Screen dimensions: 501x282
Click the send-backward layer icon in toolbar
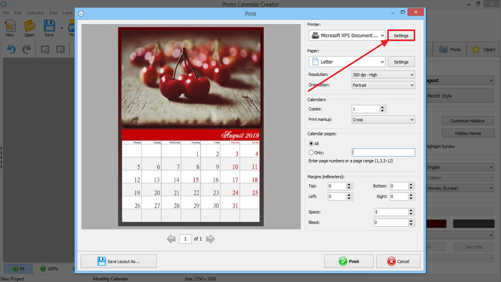click(60, 50)
